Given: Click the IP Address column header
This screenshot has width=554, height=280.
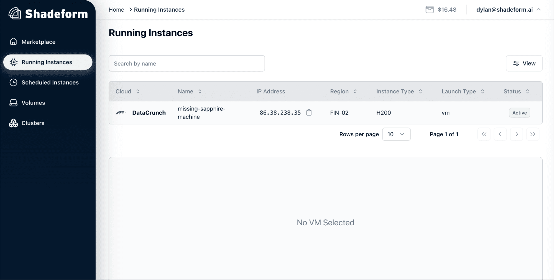Looking at the screenshot, I should click(270, 91).
